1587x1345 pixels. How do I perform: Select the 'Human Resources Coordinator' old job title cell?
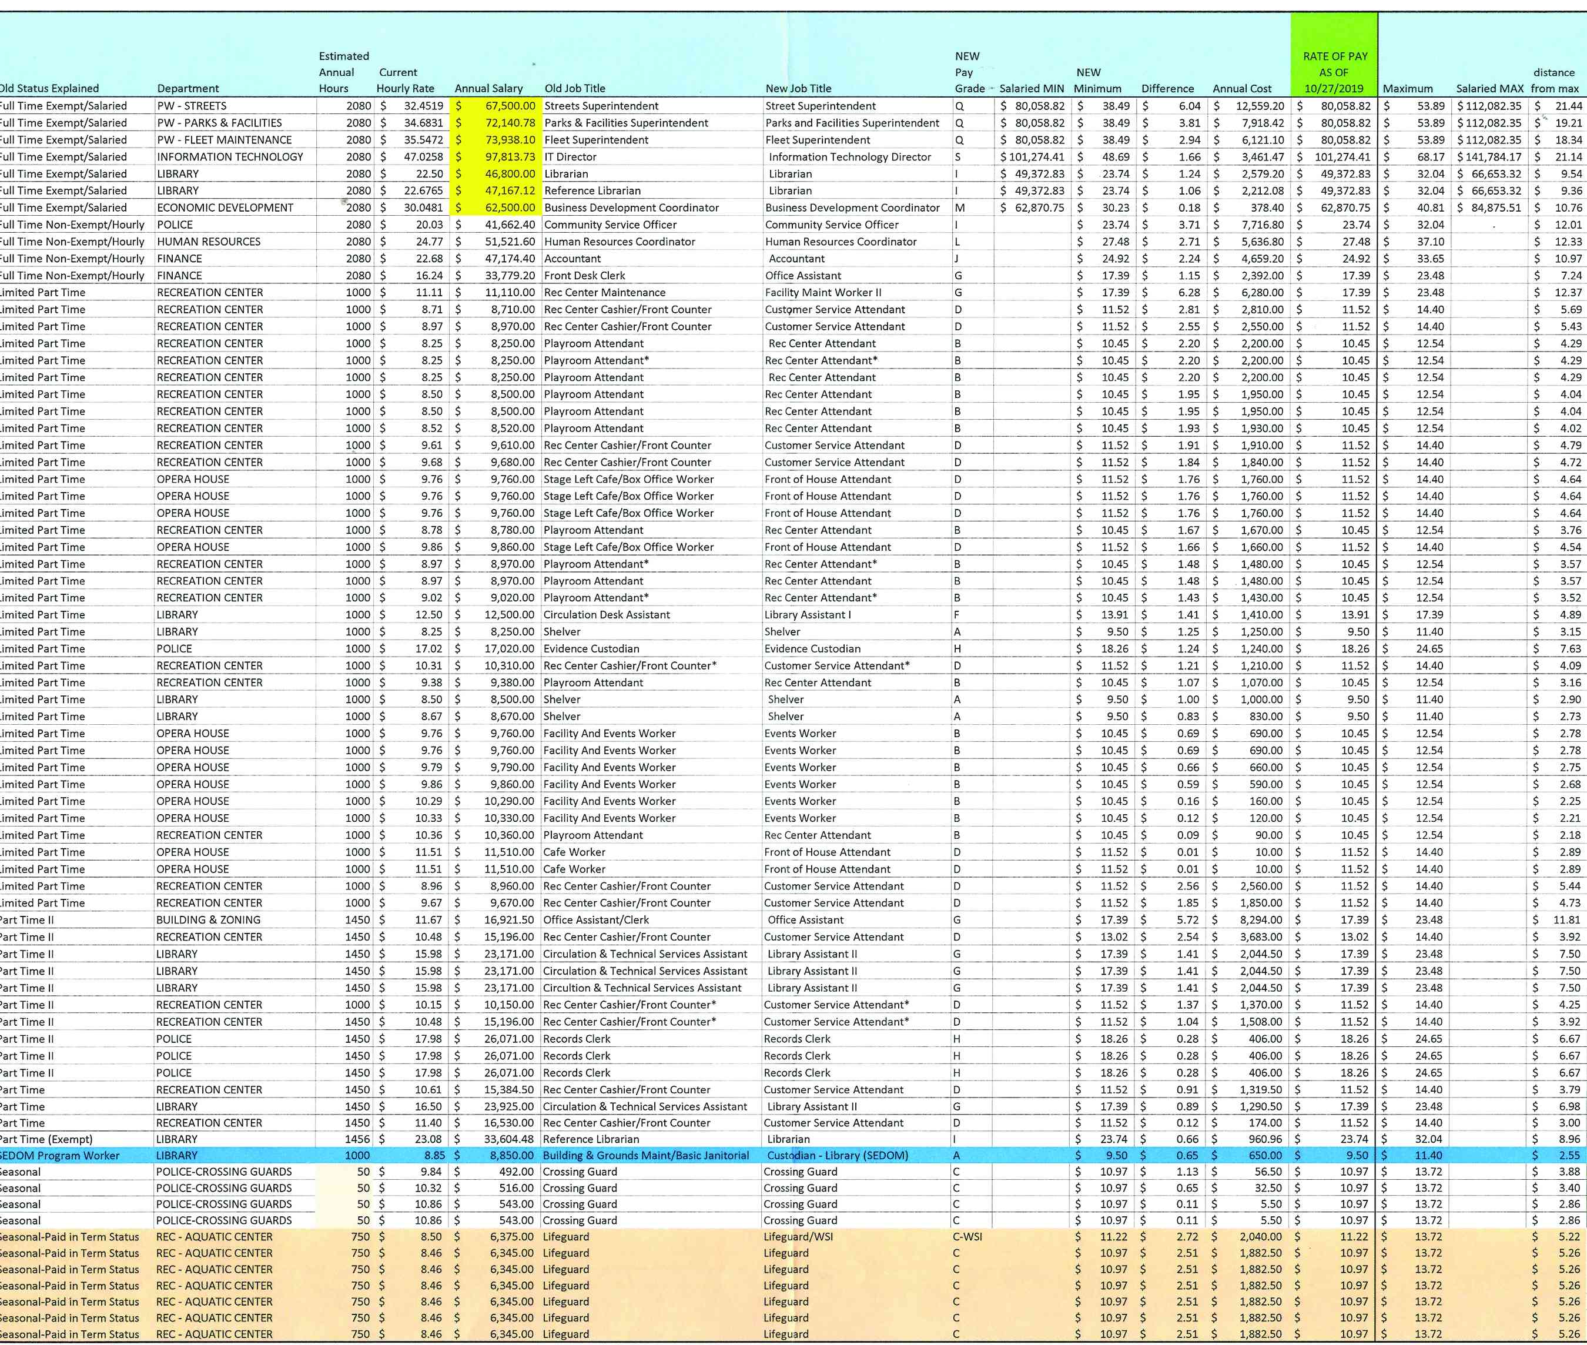(619, 242)
